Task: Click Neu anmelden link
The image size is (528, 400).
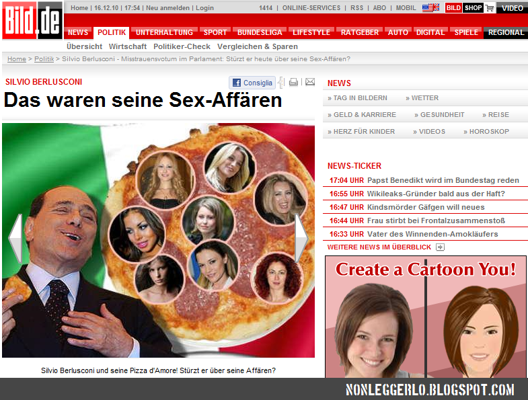Action: pyautogui.click(x=167, y=8)
